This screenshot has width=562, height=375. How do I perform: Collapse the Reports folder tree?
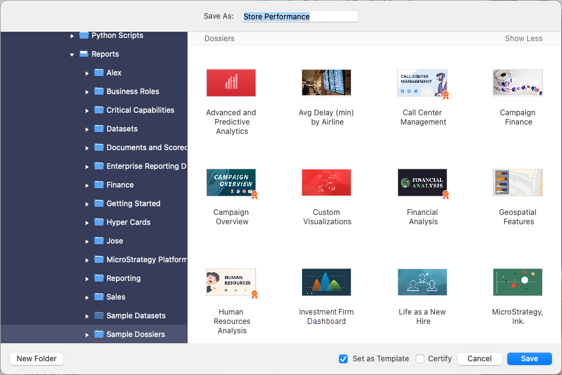(72, 54)
